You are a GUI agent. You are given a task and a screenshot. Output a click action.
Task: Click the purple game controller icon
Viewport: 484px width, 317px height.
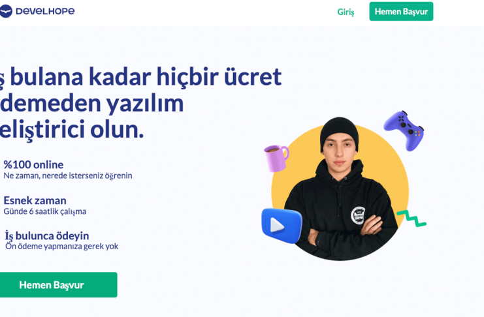[x=404, y=130]
